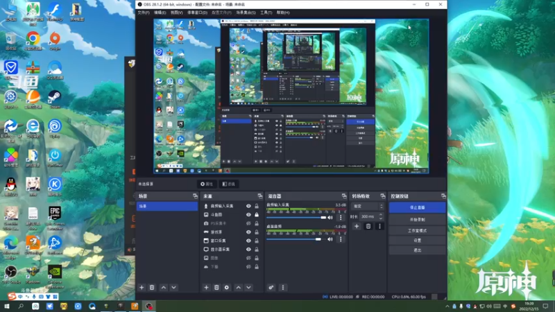
Task: Open Epic Games Launcher desktop icon
Action: [55, 217]
